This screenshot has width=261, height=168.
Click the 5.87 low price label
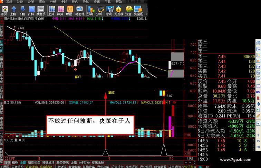click(169, 96)
